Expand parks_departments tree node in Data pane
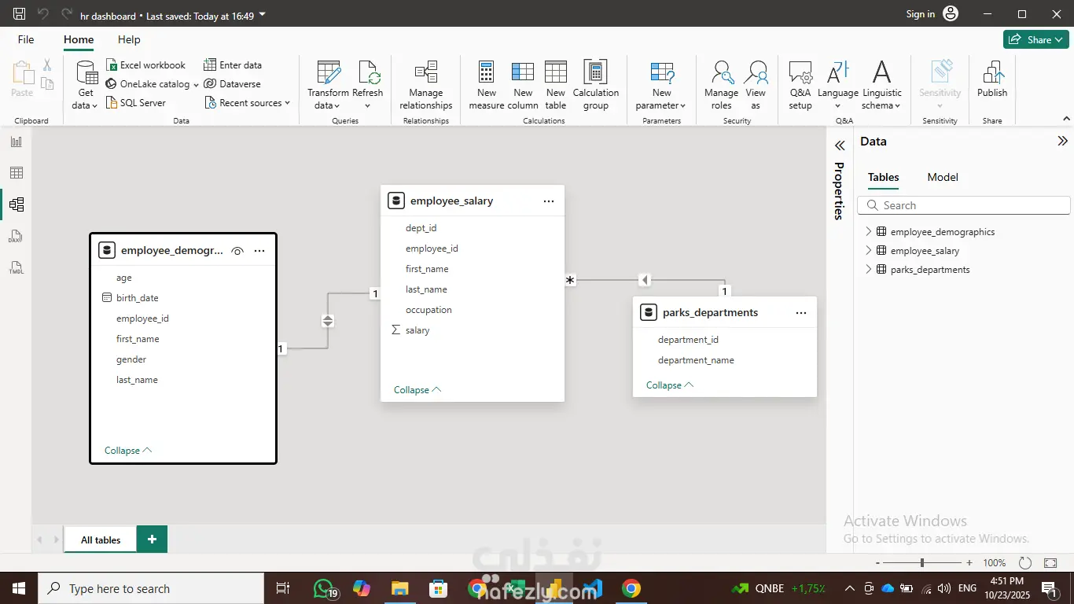 coord(869,269)
